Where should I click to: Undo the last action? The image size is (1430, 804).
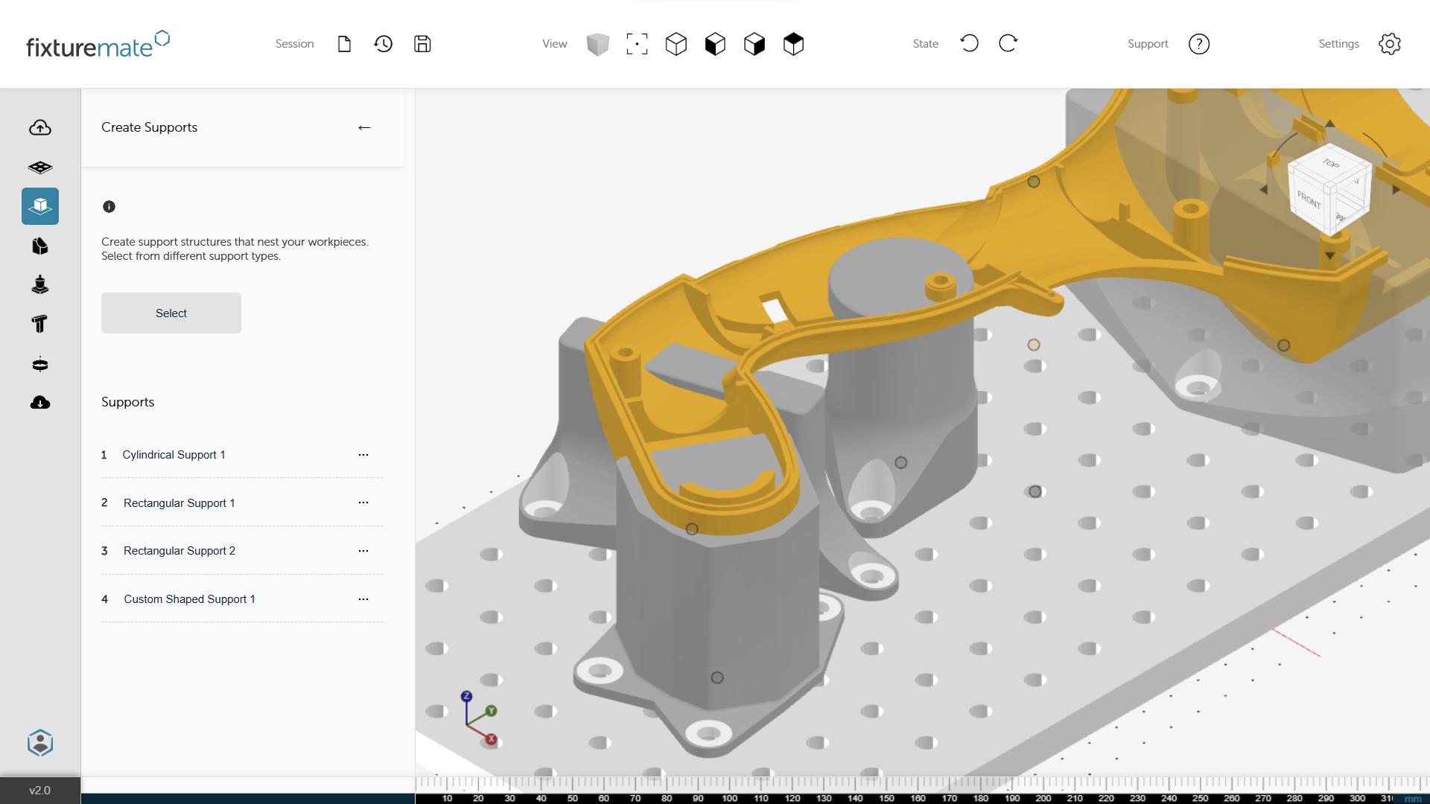point(969,43)
